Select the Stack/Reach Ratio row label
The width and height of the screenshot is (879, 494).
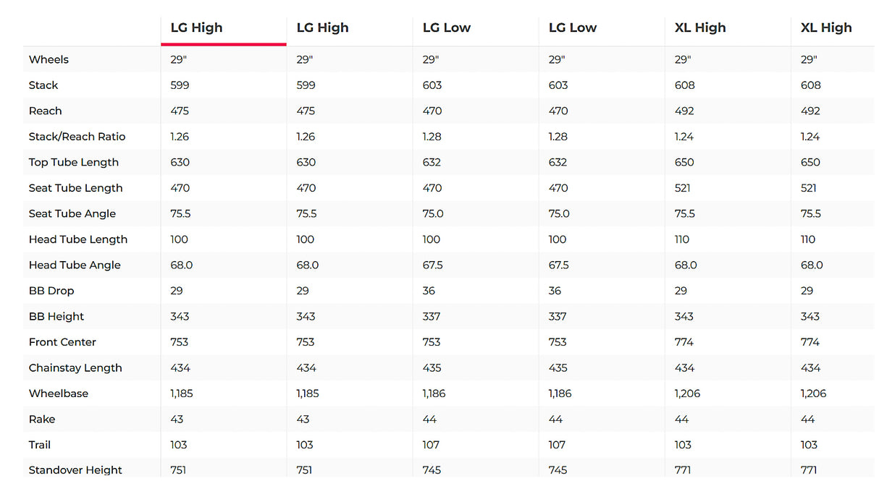(77, 137)
